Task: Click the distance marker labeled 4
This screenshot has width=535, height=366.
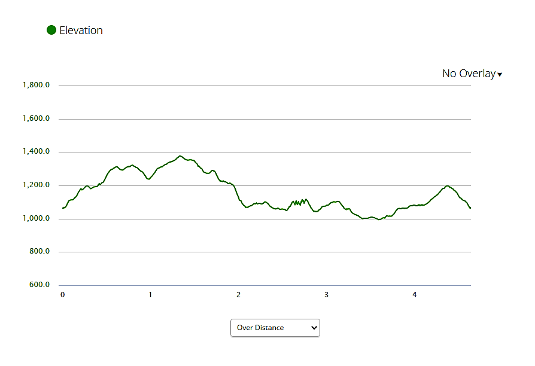Action: 414,295
